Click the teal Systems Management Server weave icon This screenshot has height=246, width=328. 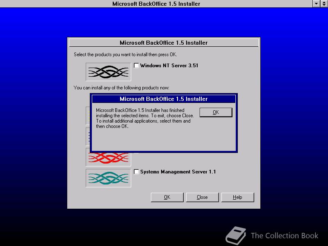coord(108,178)
